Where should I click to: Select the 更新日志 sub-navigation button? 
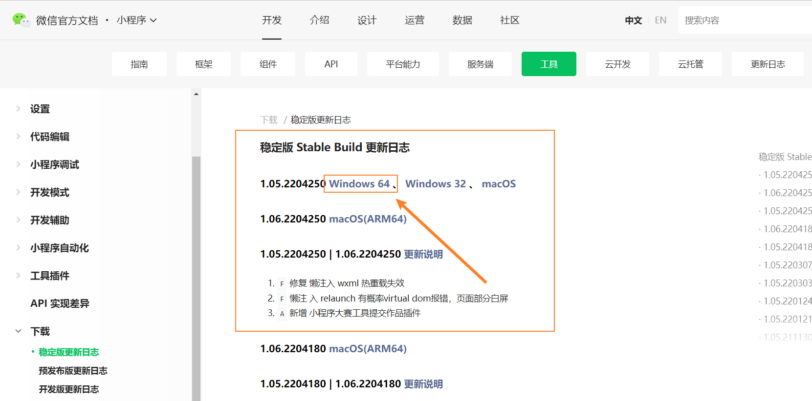click(768, 64)
